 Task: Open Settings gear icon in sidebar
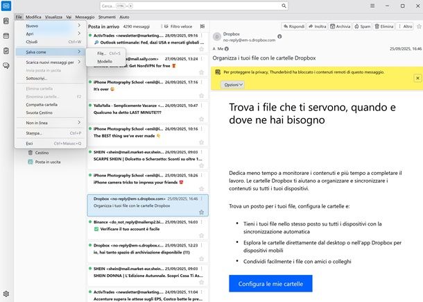click(x=6, y=294)
